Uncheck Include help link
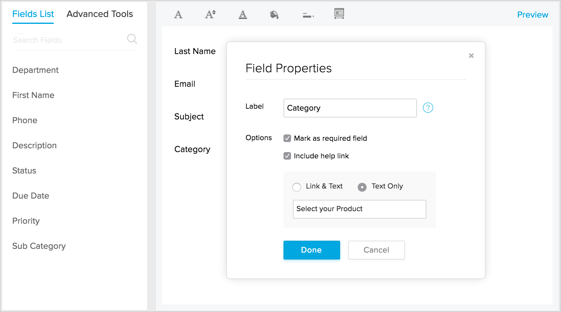561x312 pixels. [x=287, y=156]
